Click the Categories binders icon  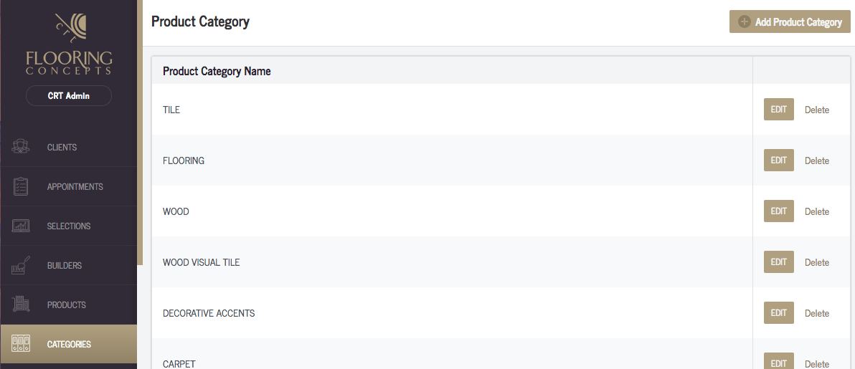tap(21, 344)
